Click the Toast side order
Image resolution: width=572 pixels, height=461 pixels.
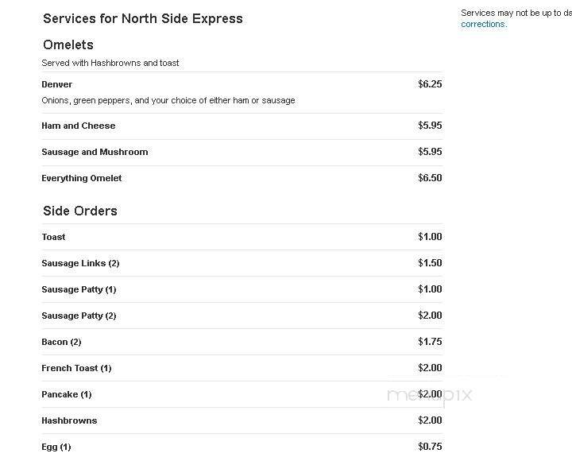tap(54, 237)
